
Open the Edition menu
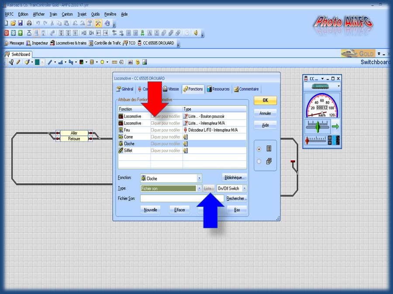point(23,14)
